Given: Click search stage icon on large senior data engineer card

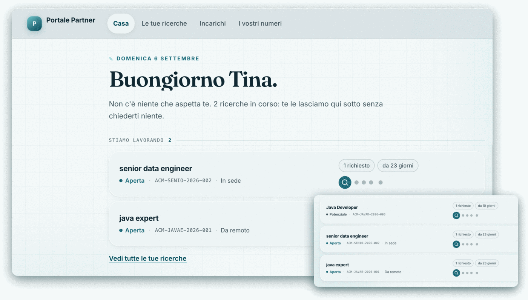Looking at the screenshot, I should click(345, 182).
